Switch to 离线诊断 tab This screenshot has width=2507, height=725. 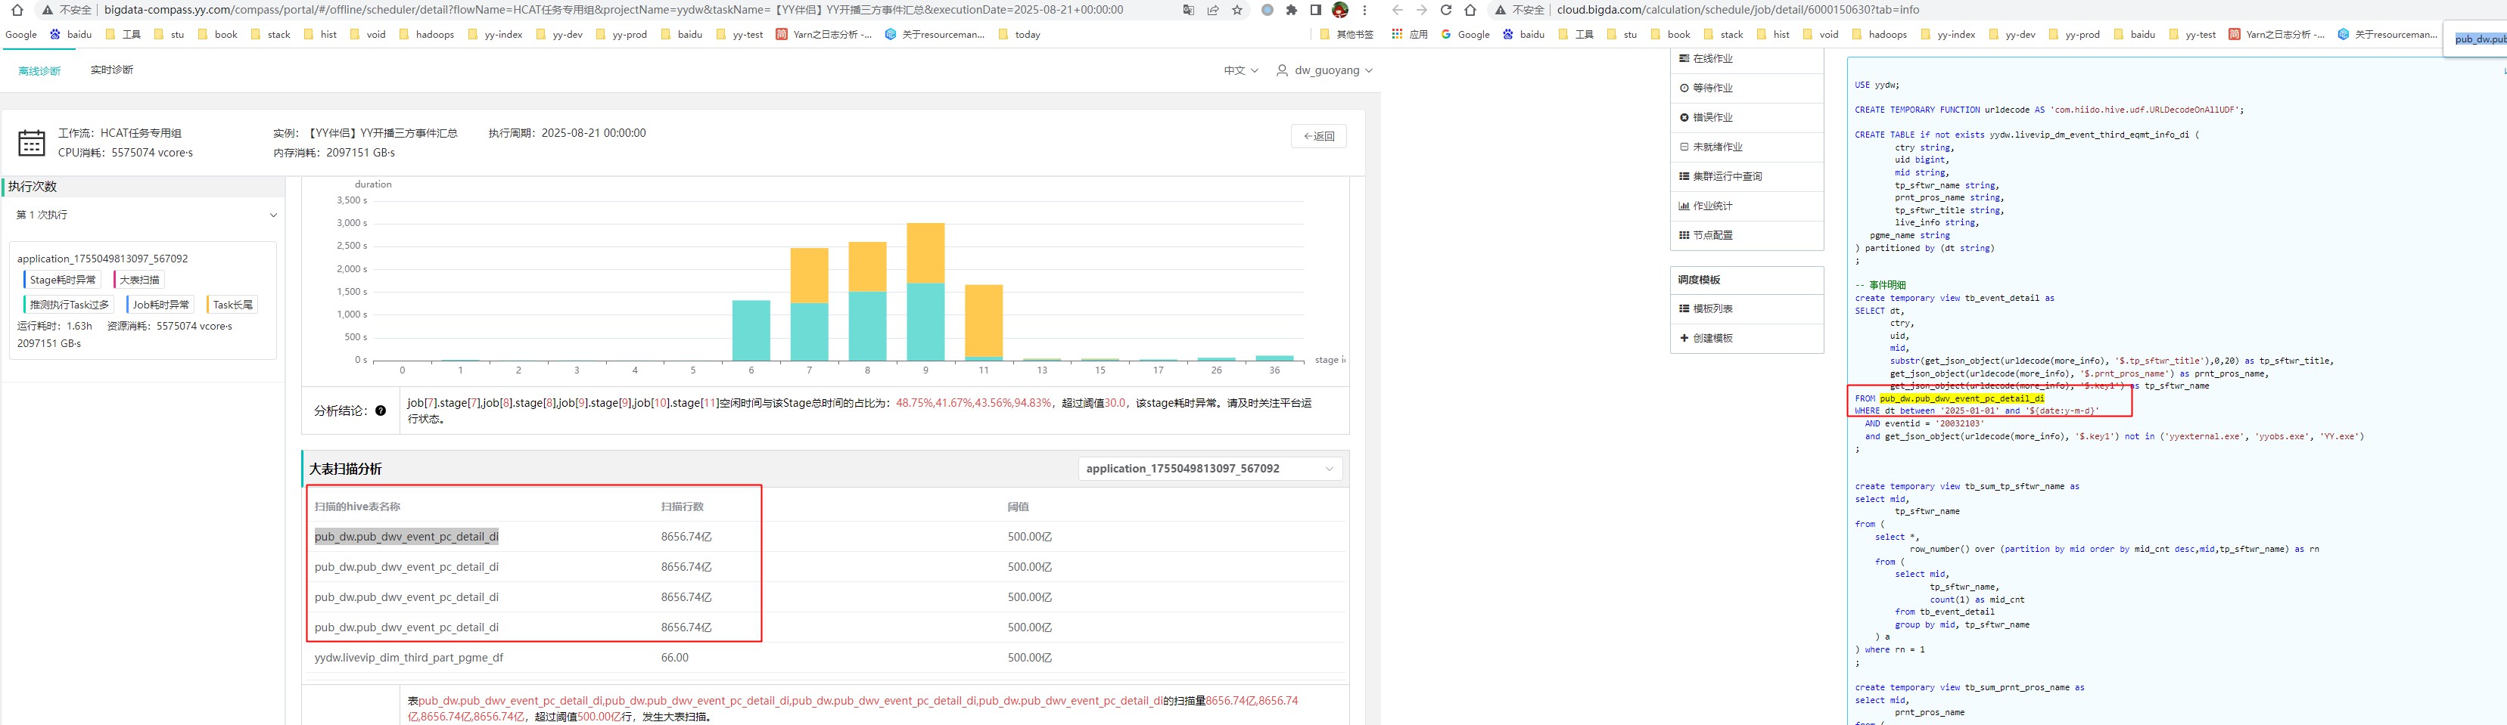(39, 71)
